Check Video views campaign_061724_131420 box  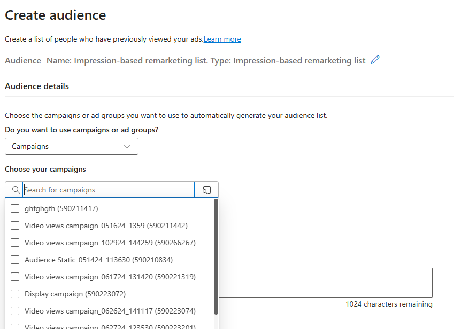pos(15,277)
